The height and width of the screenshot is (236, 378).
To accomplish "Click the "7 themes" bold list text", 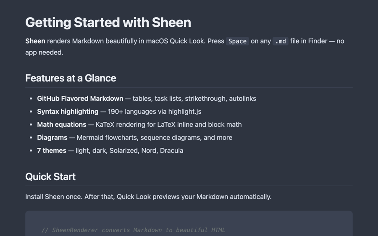I will (x=52, y=151).
